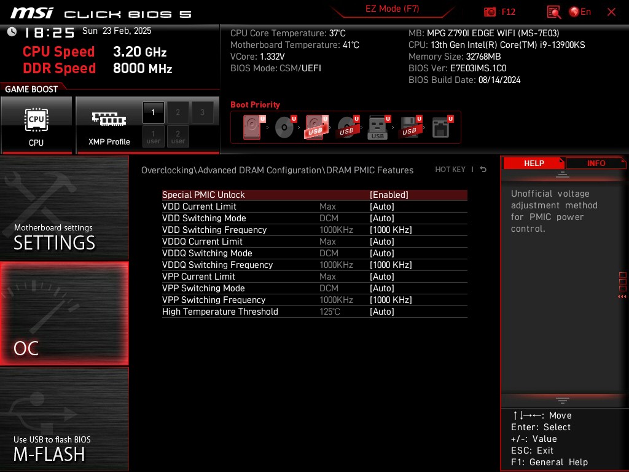The width and height of the screenshot is (629, 472).
Task: Switch to the HELP tab
Action: pyautogui.click(x=534, y=163)
